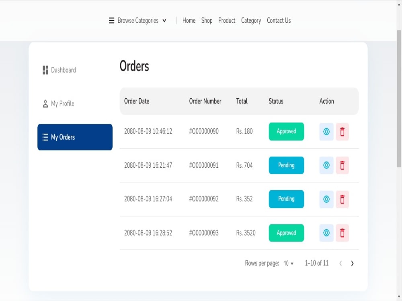Viewport: 402px width, 301px height.
Task: Delete order #O00000093 using the red trash icon
Action: 343,233
